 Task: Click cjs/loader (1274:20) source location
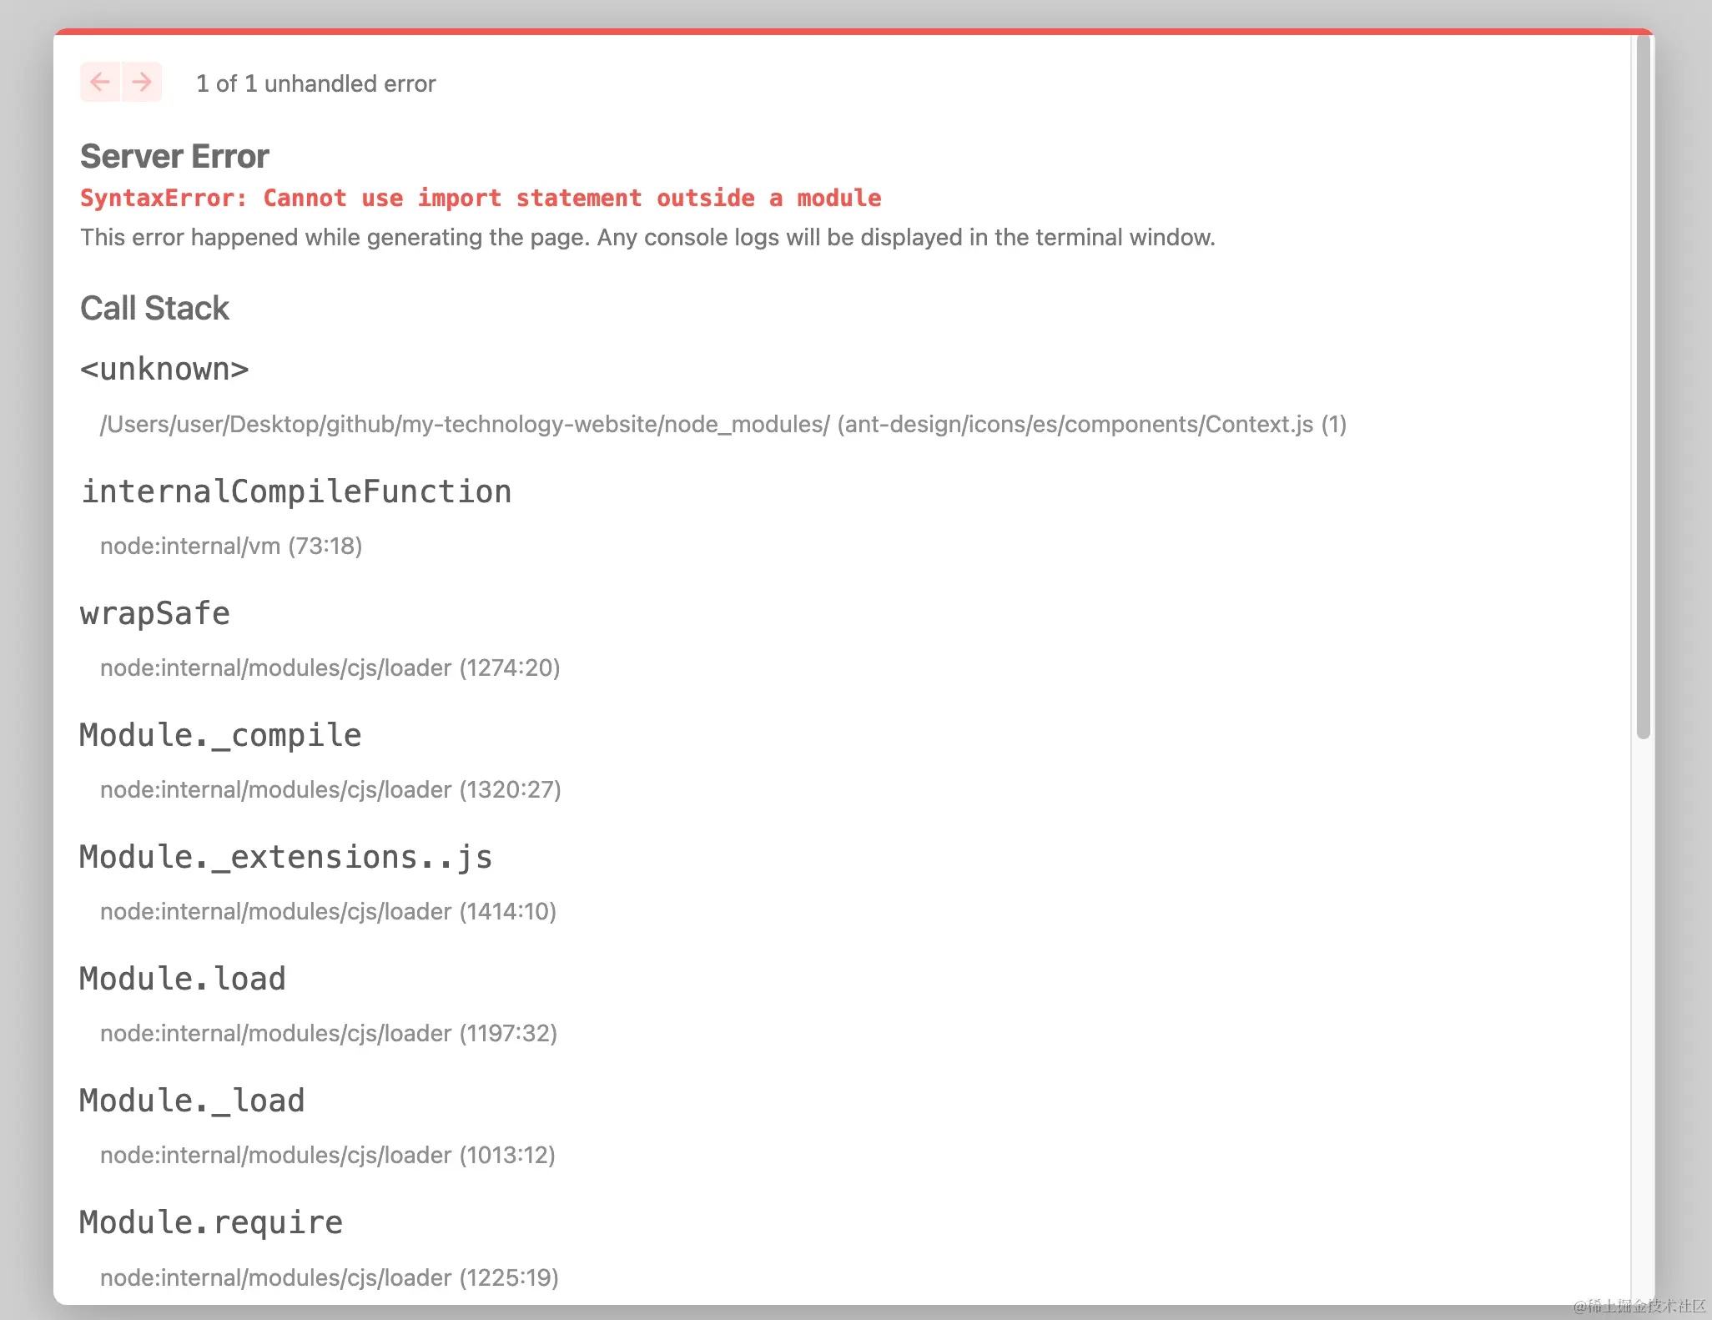330,668
